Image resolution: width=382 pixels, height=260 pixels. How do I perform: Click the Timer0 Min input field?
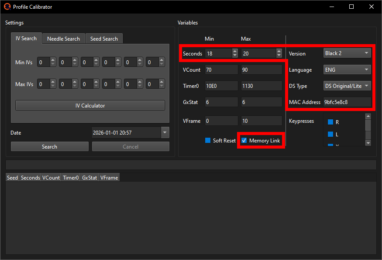[x=221, y=86]
